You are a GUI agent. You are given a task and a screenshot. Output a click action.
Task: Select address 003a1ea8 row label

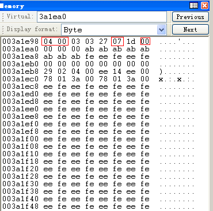coord(20,56)
